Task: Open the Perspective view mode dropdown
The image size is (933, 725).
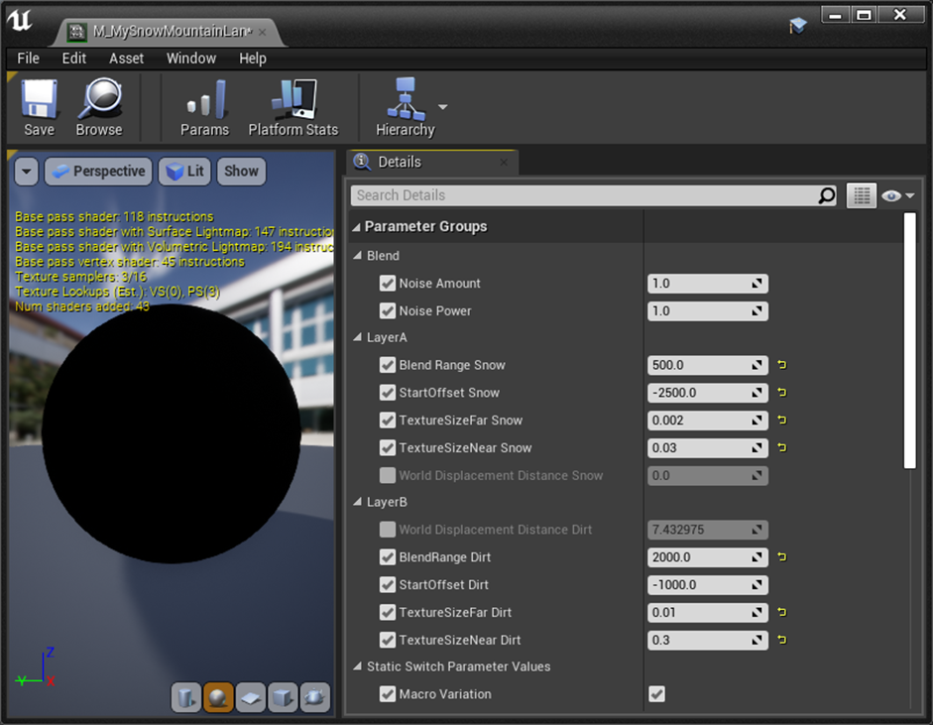Action: coord(99,172)
